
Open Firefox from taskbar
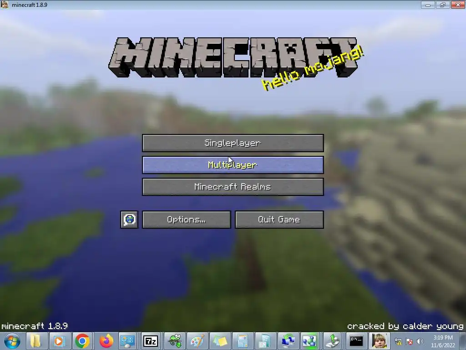click(106, 341)
